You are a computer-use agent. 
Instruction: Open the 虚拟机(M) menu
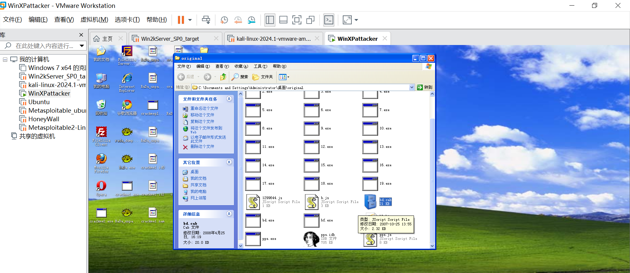94,20
